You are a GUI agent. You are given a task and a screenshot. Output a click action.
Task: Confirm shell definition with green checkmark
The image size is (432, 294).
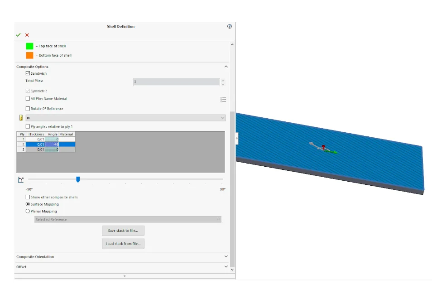(19, 35)
